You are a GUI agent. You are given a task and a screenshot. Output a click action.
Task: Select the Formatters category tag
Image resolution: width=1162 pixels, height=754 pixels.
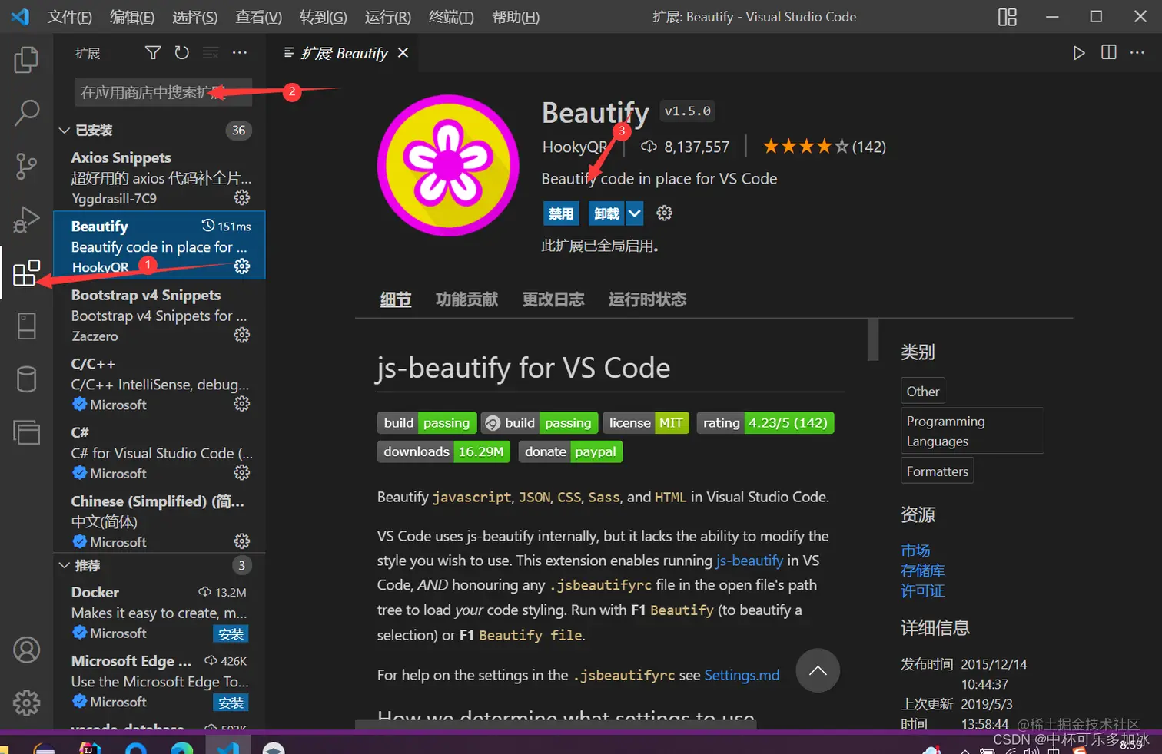pos(938,471)
